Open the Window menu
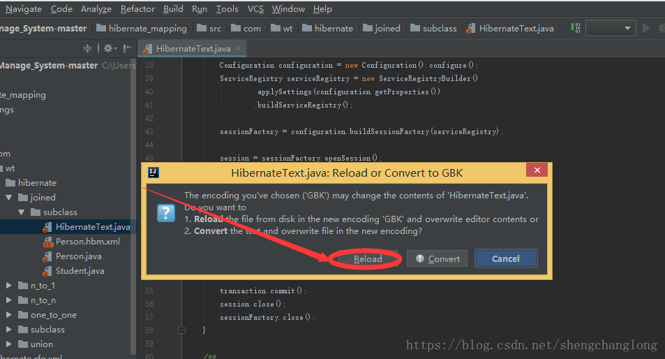 pyautogui.click(x=288, y=9)
